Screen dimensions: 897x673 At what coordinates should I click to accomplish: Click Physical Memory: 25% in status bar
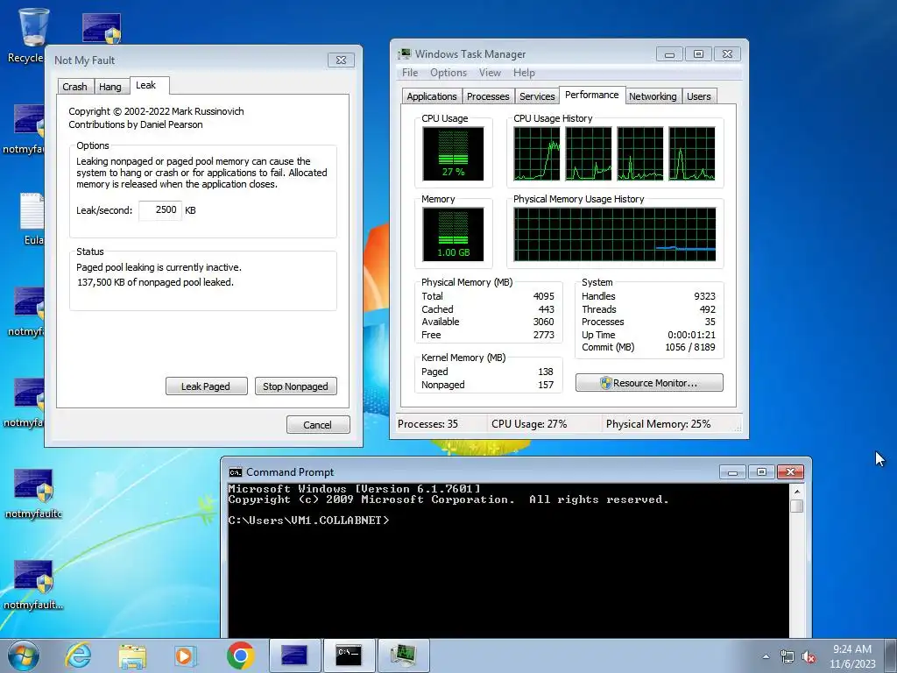659,424
